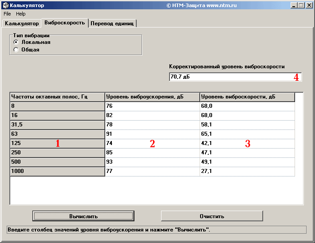Click acceleration cell with value 82

[152, 115]
